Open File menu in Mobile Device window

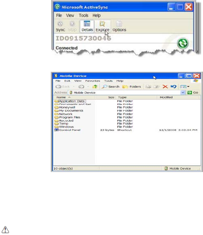click(x=58, y=81)
